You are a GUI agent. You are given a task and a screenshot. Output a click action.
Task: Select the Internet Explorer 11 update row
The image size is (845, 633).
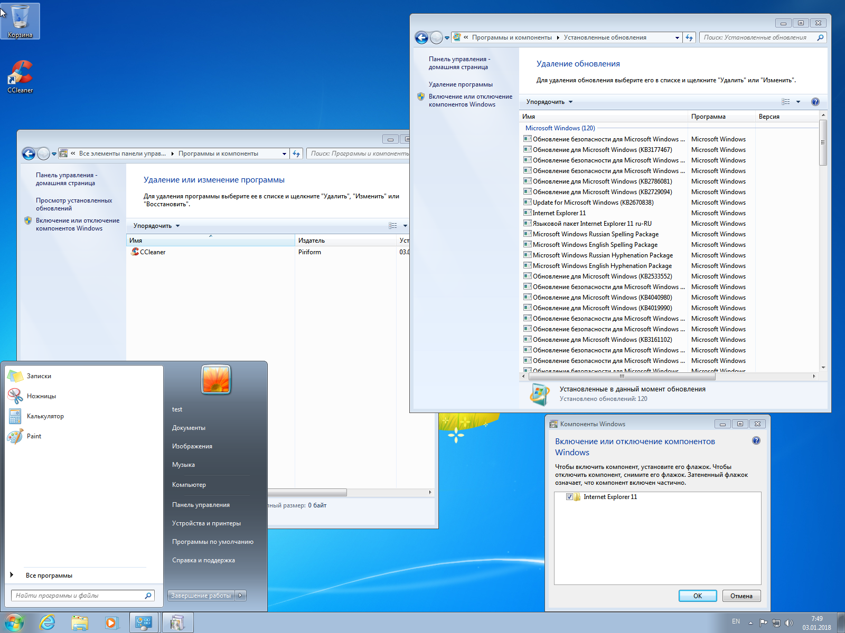[x=559, y=213]
